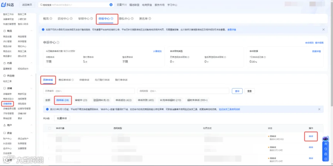Collapse the 商品 sidebar section

(x=31, y=31)
